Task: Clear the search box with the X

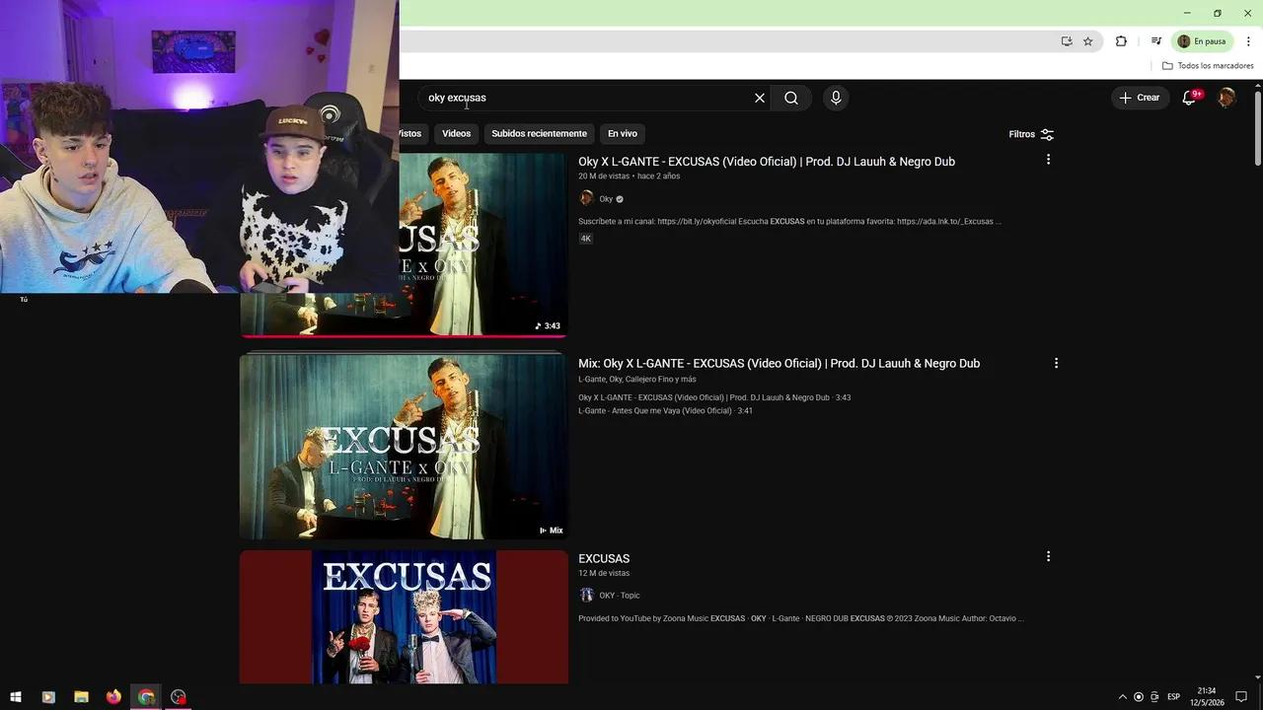Action: pos(760,98)
